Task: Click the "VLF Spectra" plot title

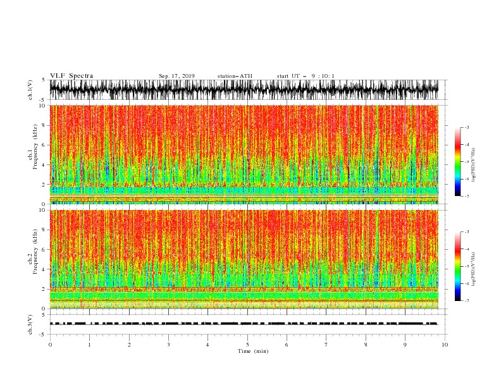Action: coord(71,76)
